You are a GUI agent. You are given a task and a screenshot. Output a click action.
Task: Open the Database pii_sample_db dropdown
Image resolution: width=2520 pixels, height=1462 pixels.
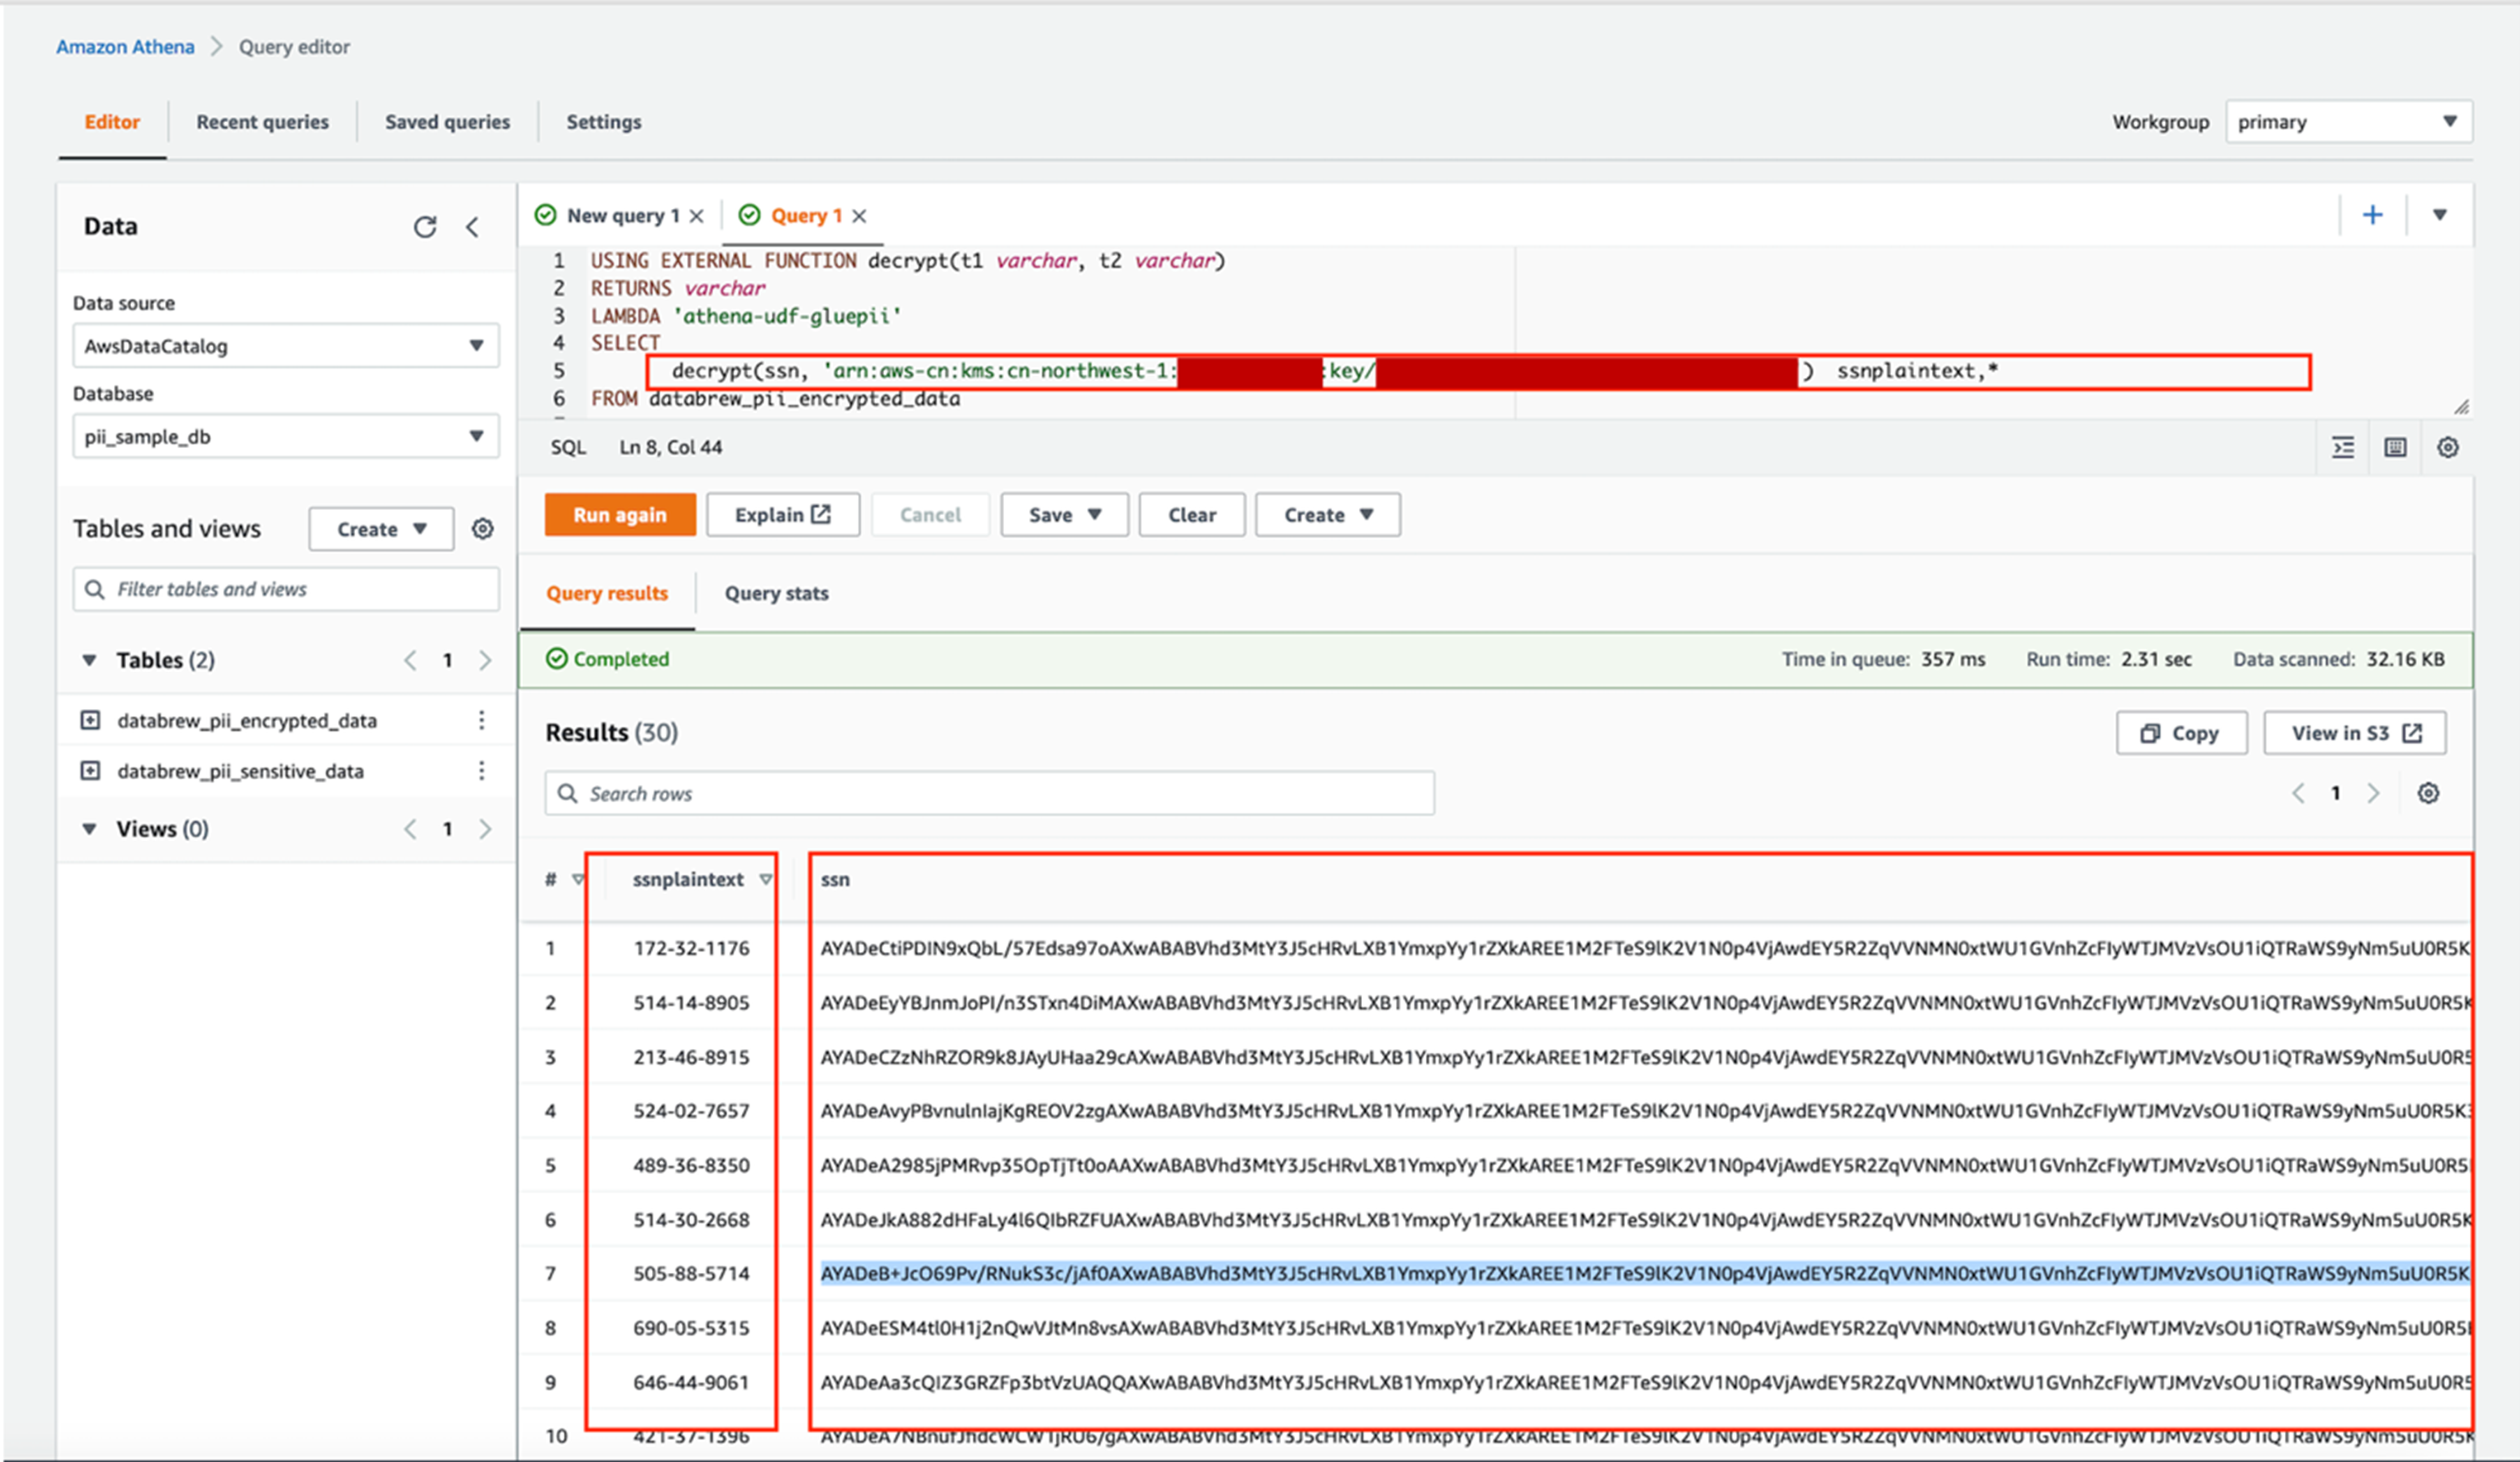click(285, 437)
